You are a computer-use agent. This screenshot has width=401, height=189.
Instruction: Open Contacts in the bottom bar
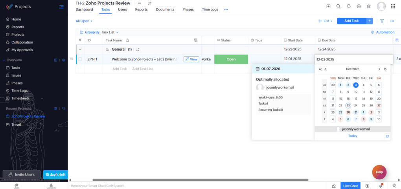(x=51, y=186)
